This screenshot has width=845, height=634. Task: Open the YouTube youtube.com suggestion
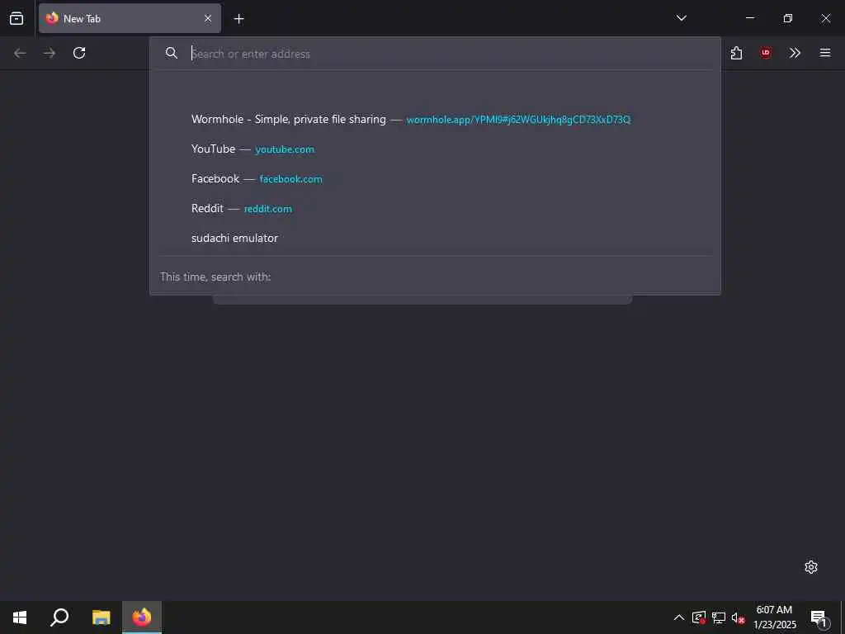tap(436, 149)
